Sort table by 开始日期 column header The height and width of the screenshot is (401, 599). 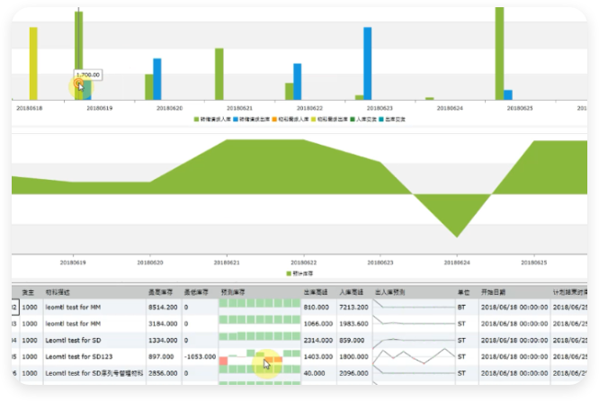click(x=495, y=292)
